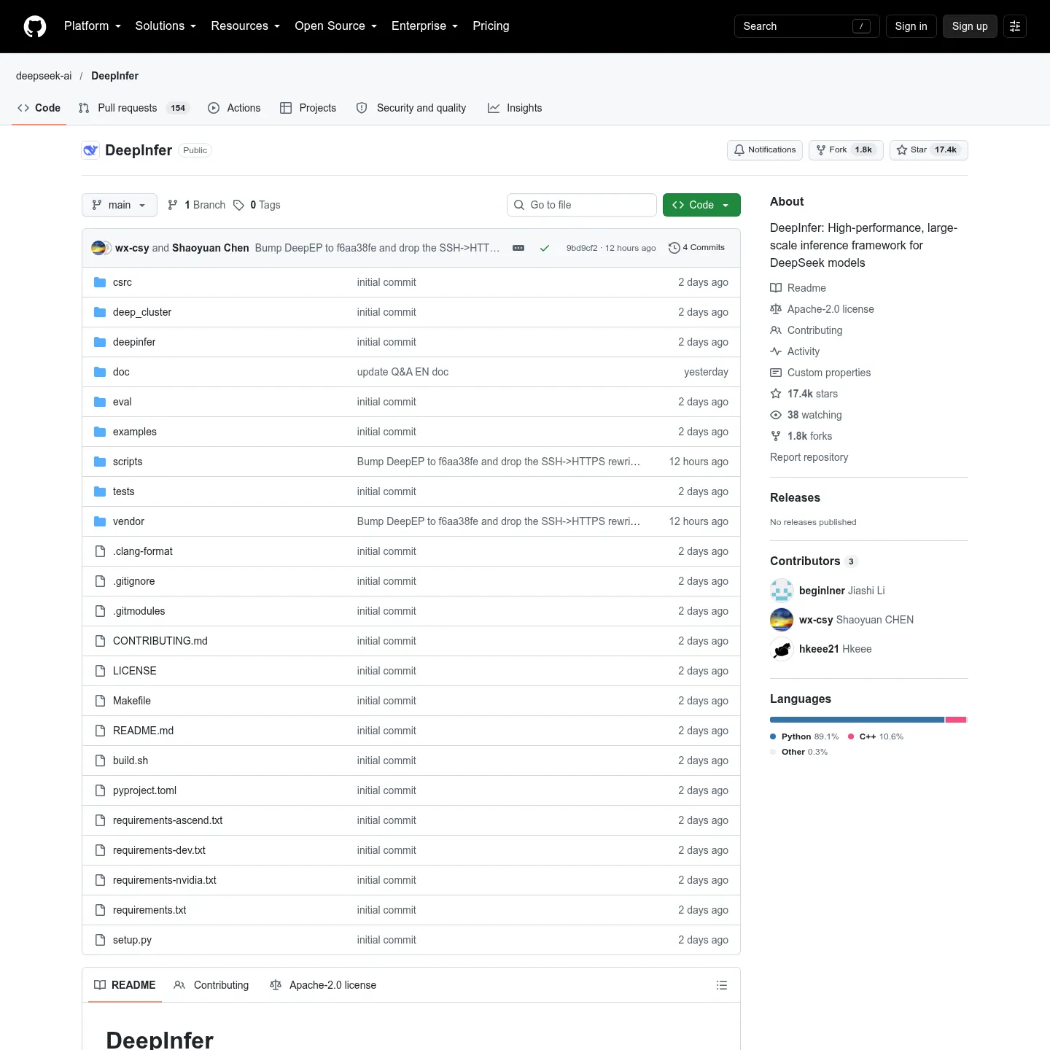Expand commit message ellipsis button
The image size is (1050, 1050).
click(x=518, y=248)
